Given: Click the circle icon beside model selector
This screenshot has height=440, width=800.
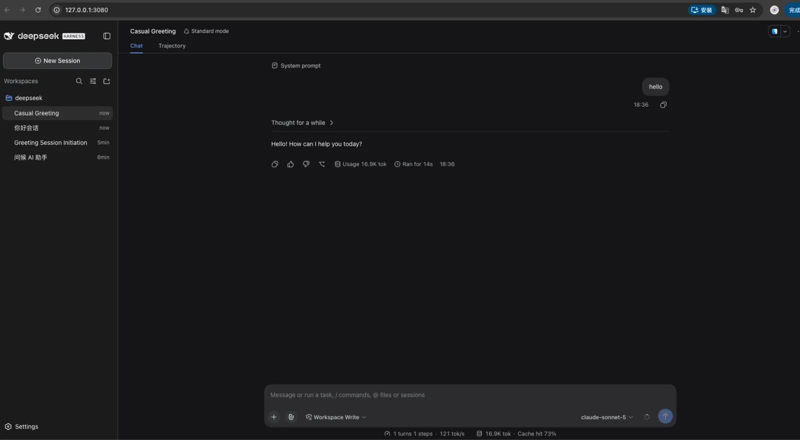Looking at the screenshot, I should tap(646, 417).
